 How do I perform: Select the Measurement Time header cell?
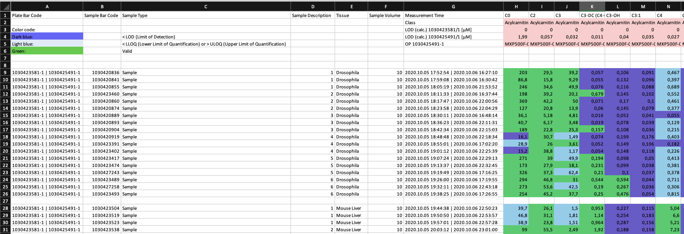[453, 15]
